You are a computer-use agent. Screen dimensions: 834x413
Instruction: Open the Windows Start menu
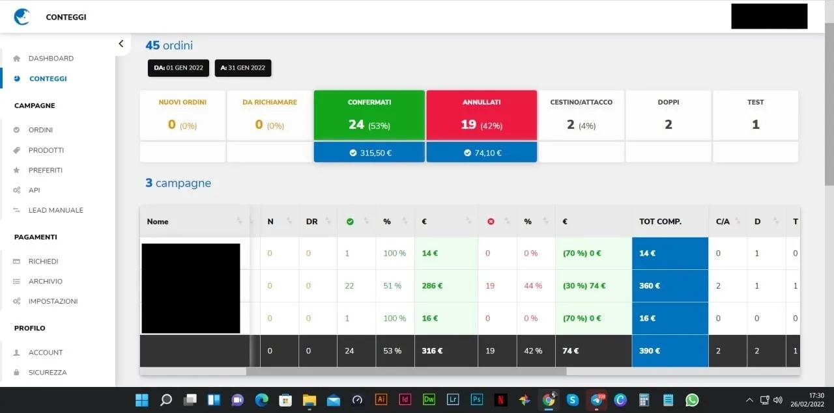[141, 400]
